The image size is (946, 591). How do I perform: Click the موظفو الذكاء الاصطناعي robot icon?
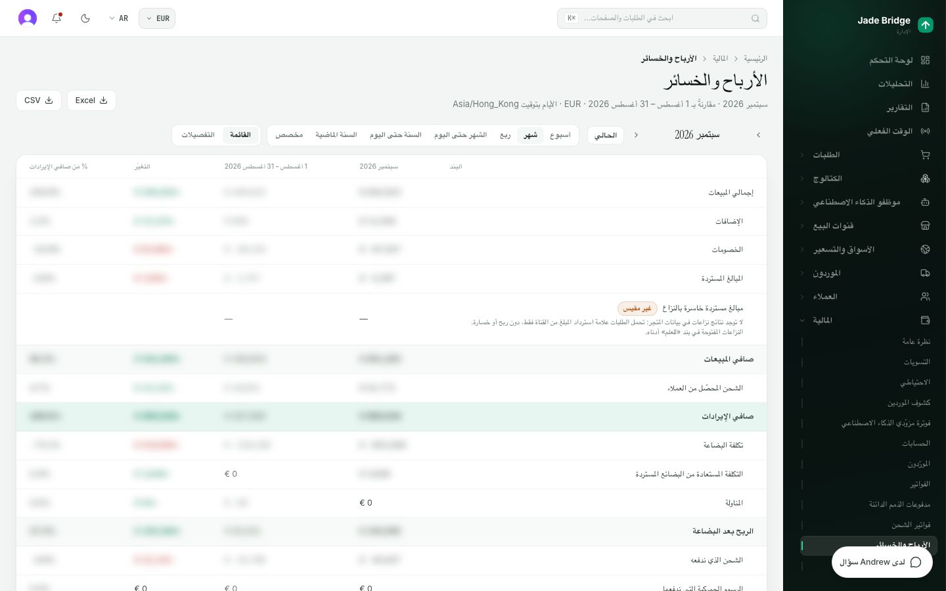click(926, 202)
